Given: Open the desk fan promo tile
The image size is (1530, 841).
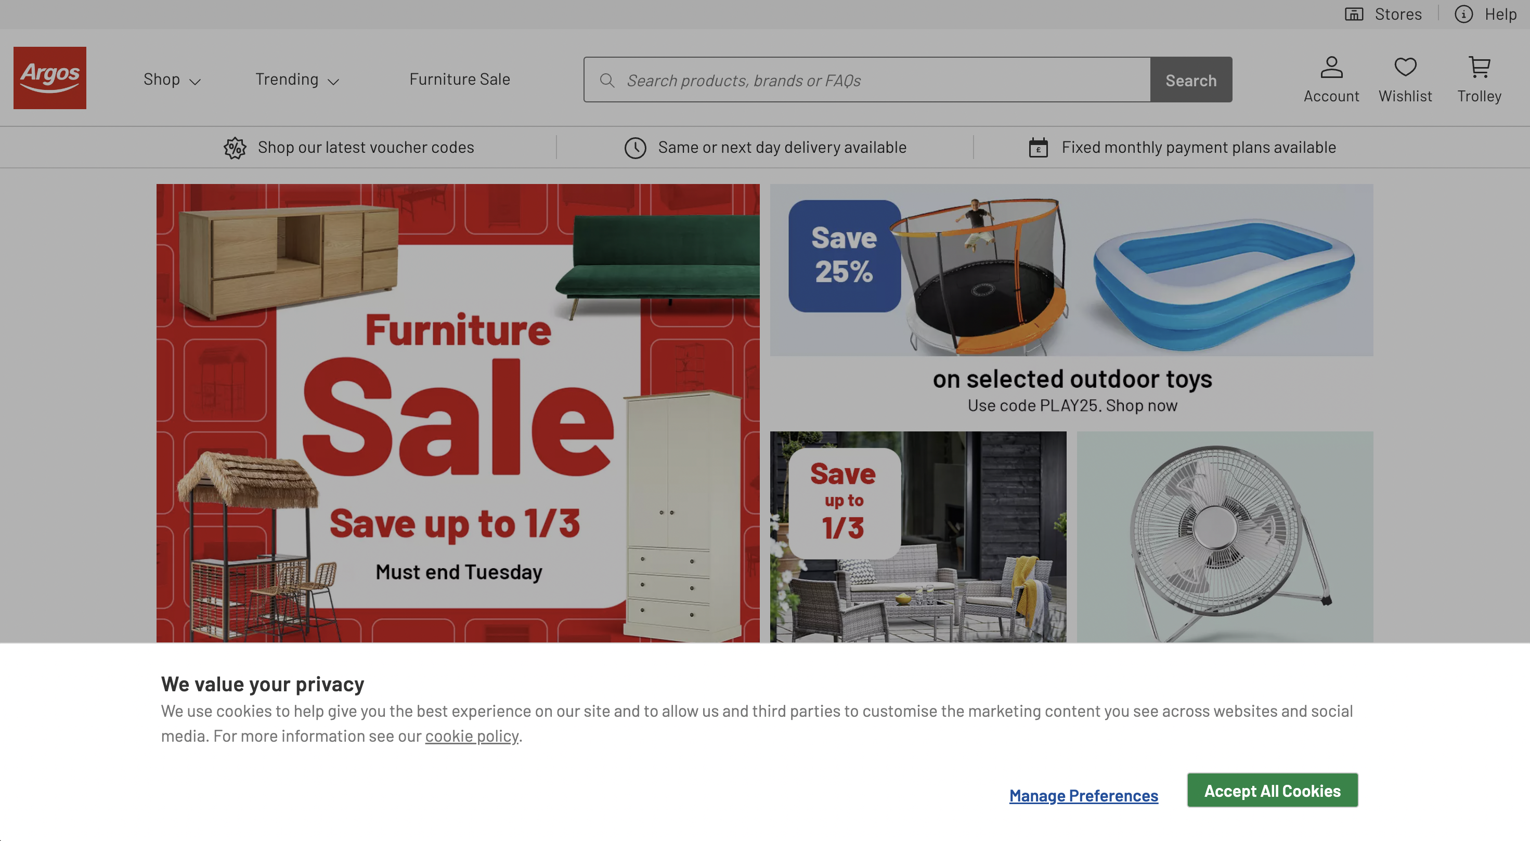Looking at the screenshot, I should (1225, 537).
